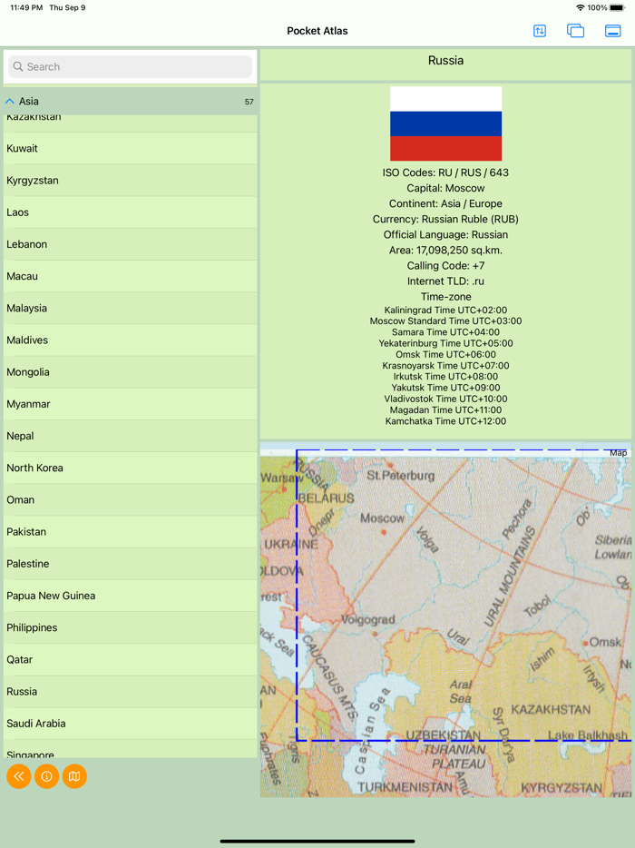Select Russia row in country list

click(x=131, y=691)
